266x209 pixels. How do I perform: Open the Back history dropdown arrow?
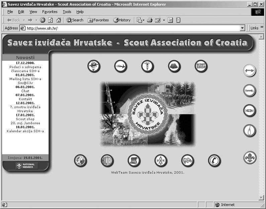[24, 20]
